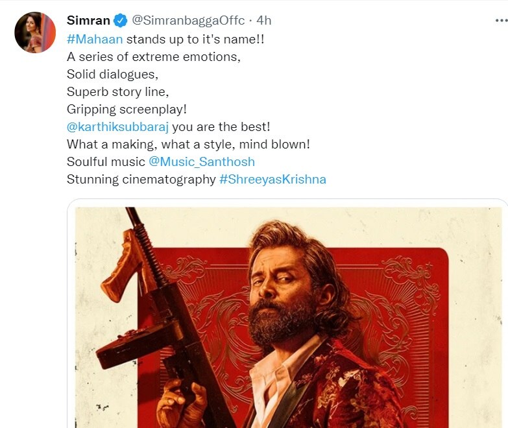
Task: Click the "Soulful music" text
Action: click(x=106, y=161)
